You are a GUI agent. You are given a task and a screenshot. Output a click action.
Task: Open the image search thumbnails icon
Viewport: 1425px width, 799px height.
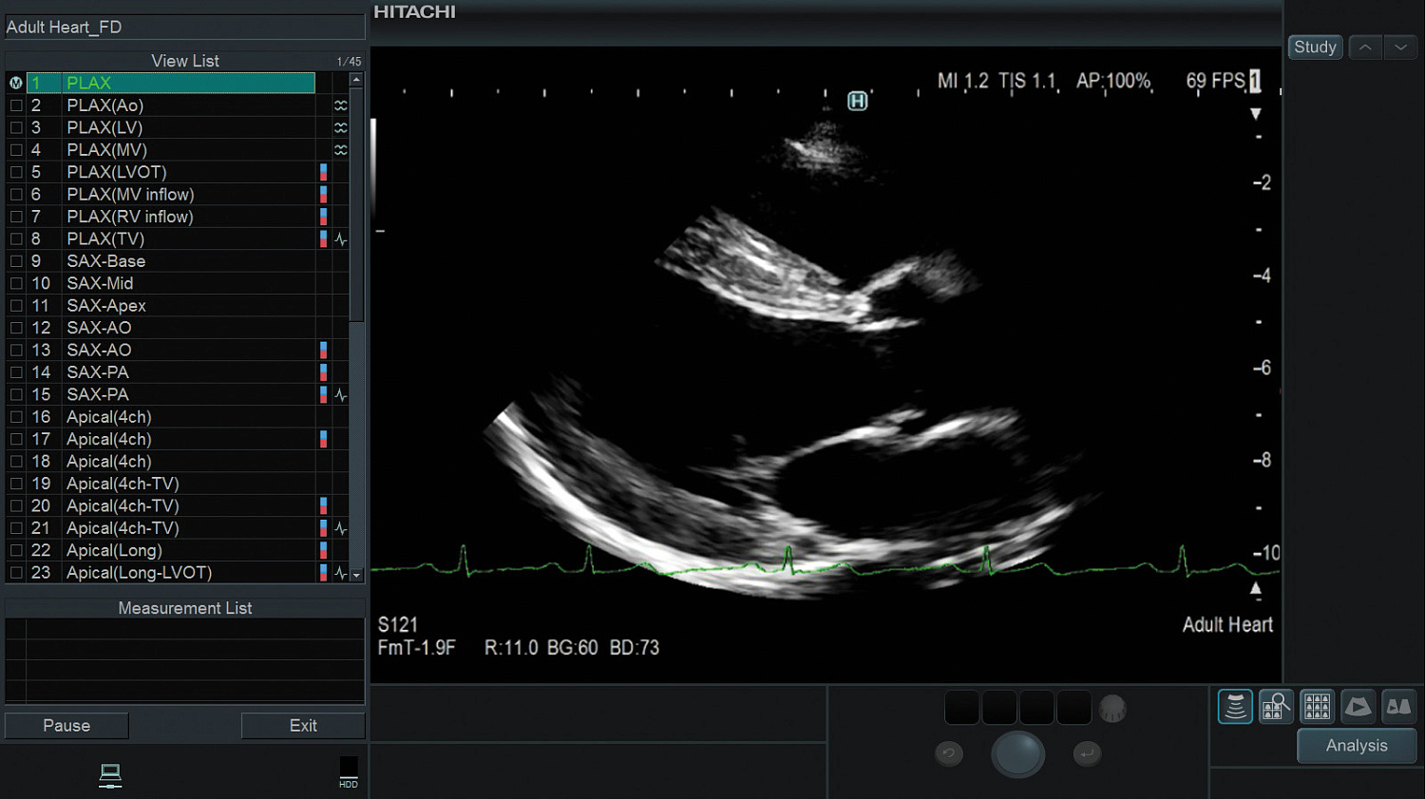[x=1276, y=707]
